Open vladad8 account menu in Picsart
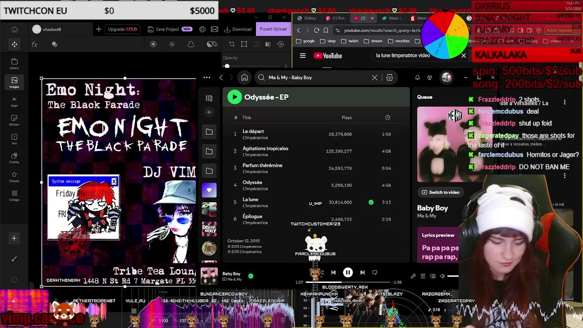The width and height of the screenshot is (583, 328). [x=46, y=29]
